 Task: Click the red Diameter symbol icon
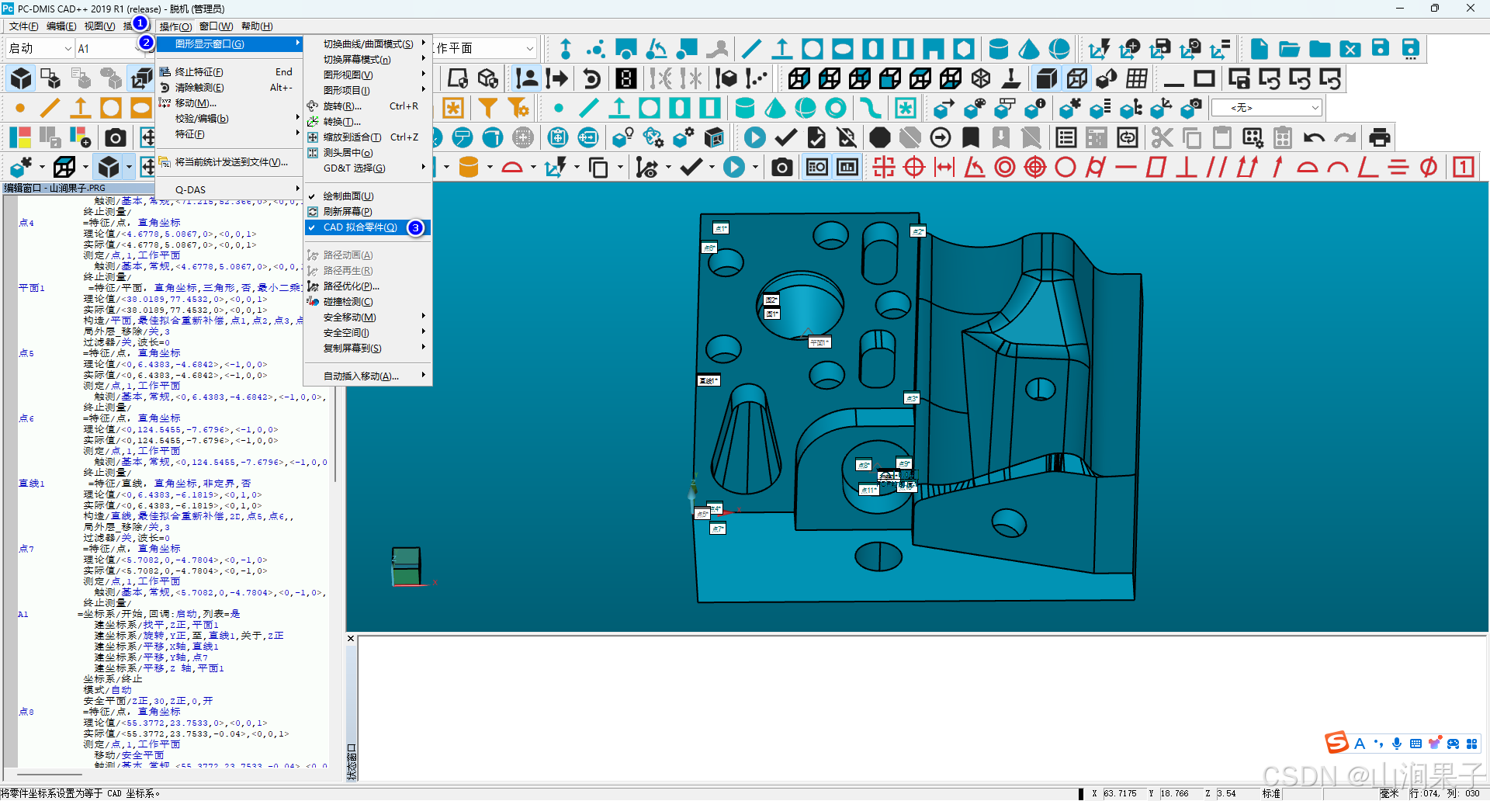click(x=1428, y=167)
